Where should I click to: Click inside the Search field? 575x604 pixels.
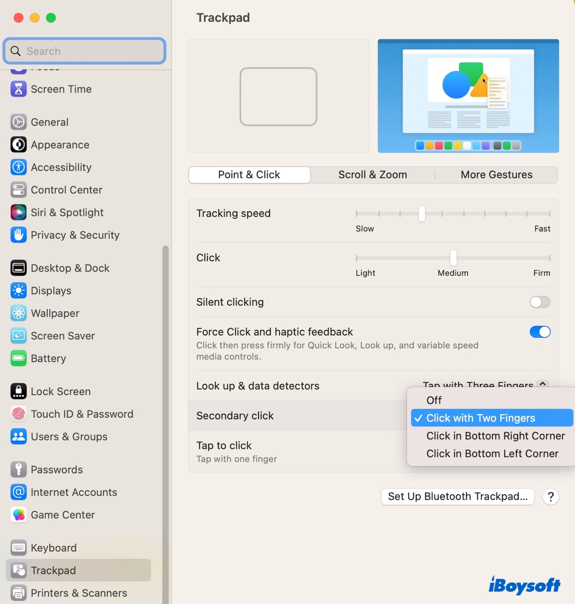coord(84,51)
